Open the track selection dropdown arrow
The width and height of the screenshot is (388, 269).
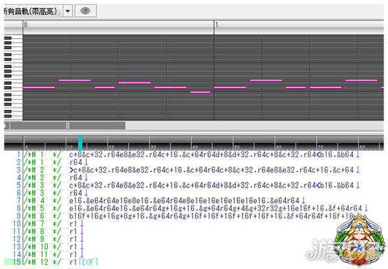68,10
